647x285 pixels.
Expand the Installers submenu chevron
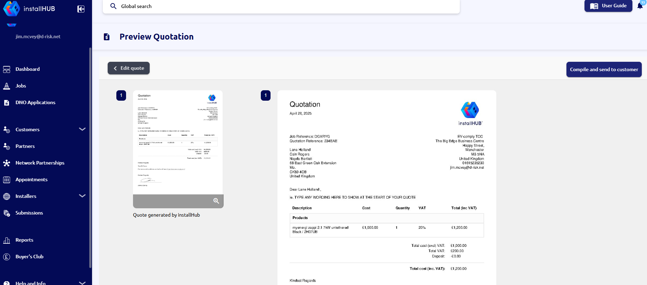82,196
